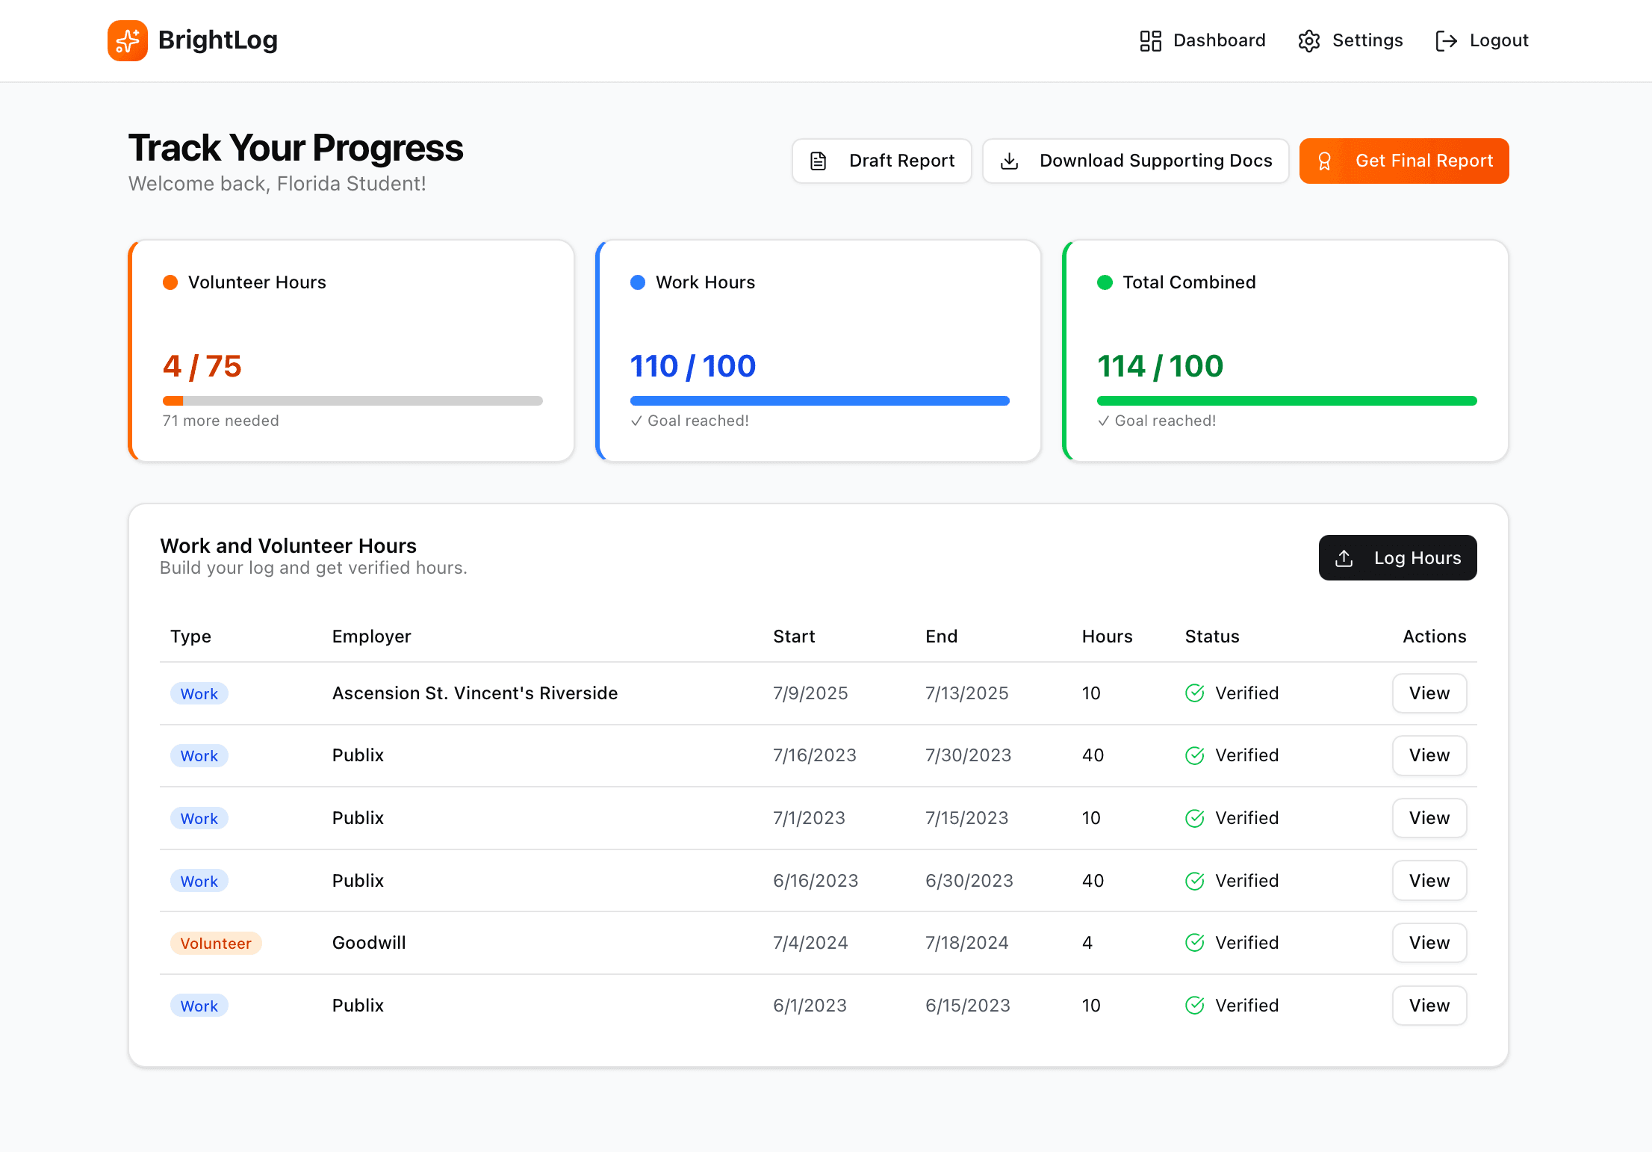The image size is (1652, 1152).
Task: Select the Work badge on the Ascension row
Action: pos(199,693)
